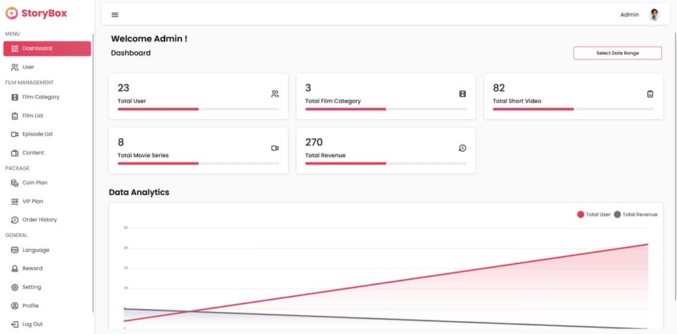Click the camera icon in Total Movie Series card

pyautogui.click(x=275, y=148)
